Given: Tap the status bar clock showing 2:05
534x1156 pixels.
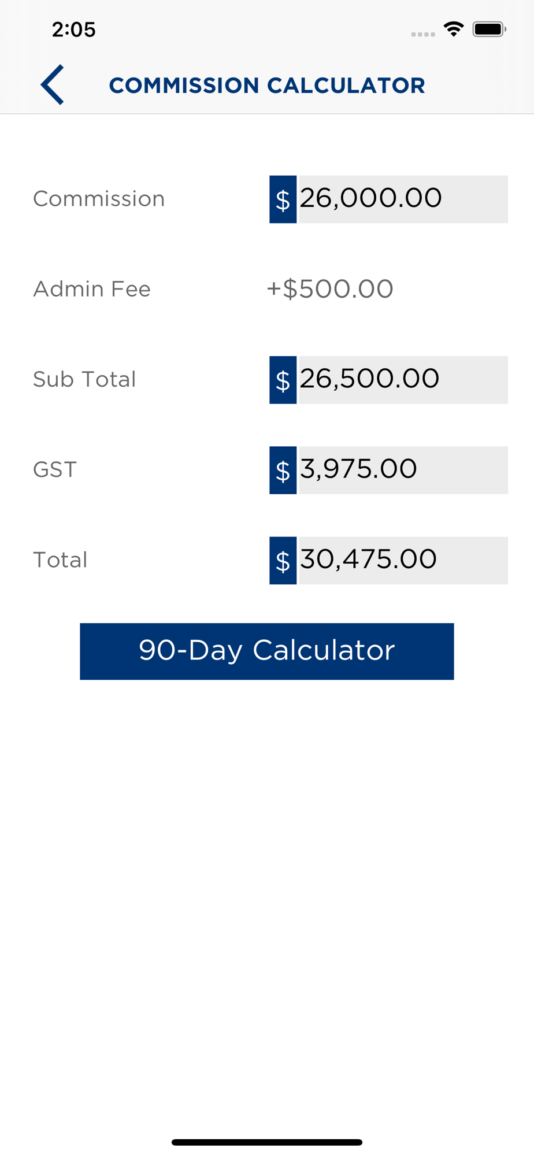Looking at the screenshot, I should point(73,29).
